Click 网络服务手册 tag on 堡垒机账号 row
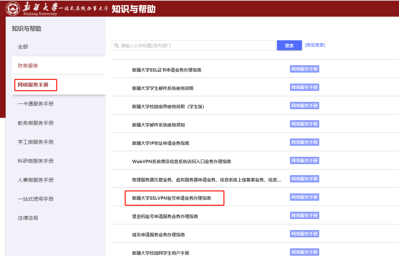 (305, 215)
